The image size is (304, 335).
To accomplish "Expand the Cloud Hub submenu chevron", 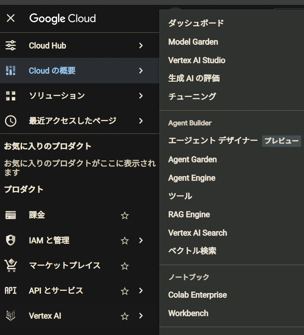I will 141,45.
